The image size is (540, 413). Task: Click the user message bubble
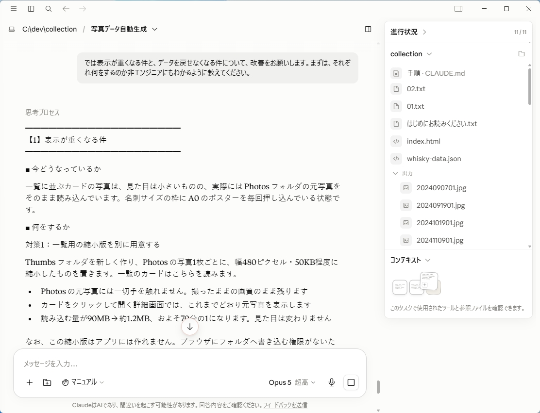pos(217,68)
